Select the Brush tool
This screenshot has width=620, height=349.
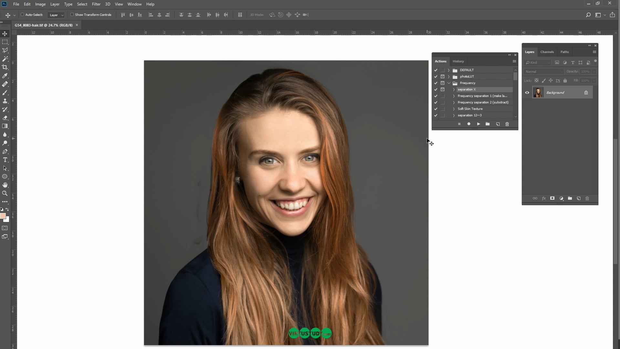(x=5, y=92)
